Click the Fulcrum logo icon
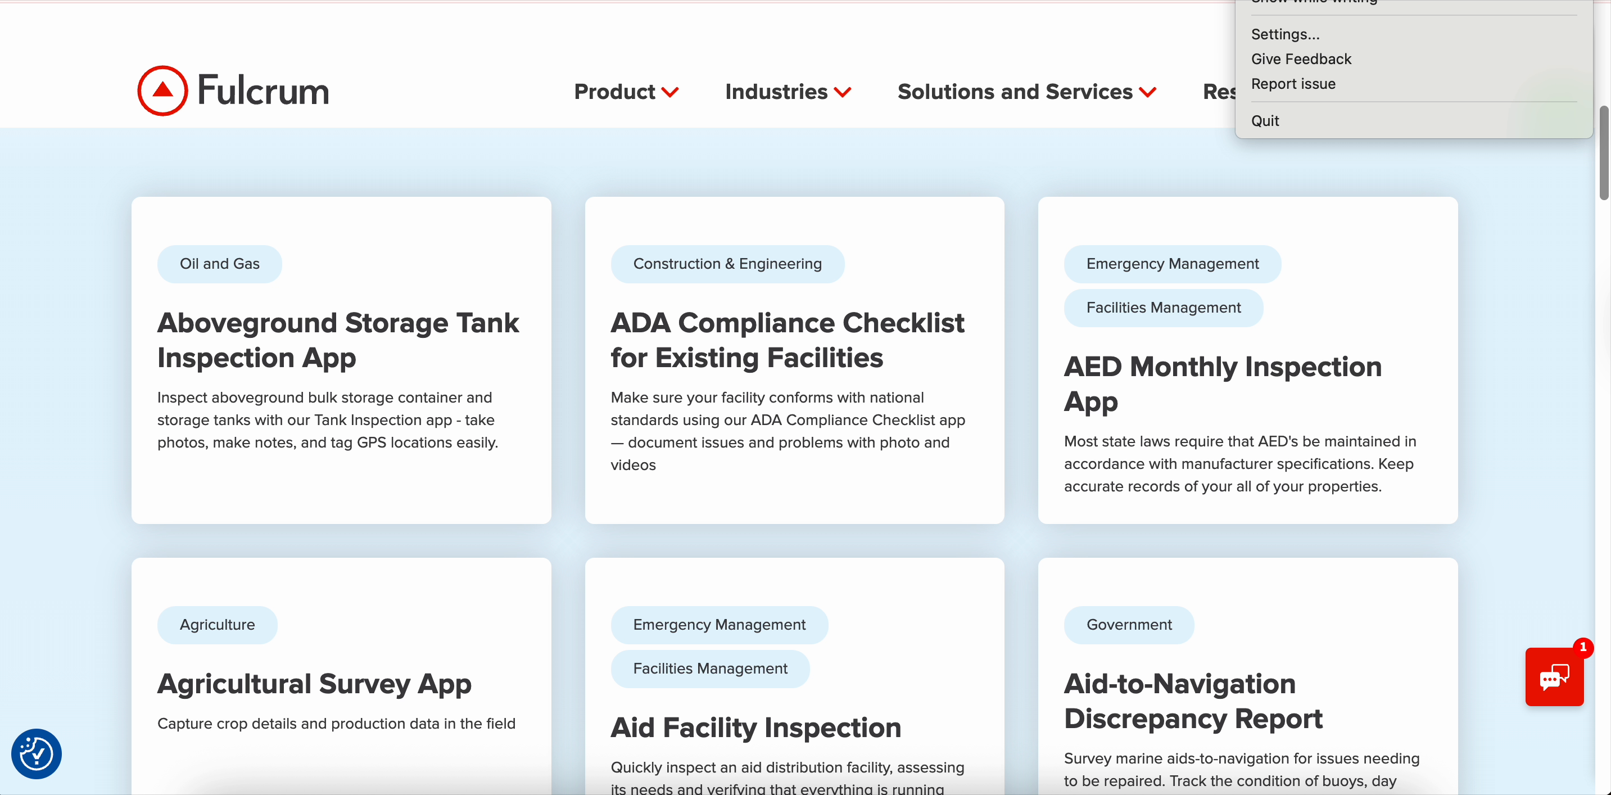Viewport: 1611px width, 795px height. click(162, 91)
